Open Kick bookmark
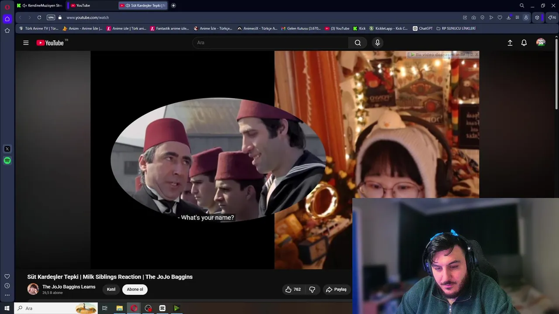This screenshot has height=314, width=559. tap(359, 28)
